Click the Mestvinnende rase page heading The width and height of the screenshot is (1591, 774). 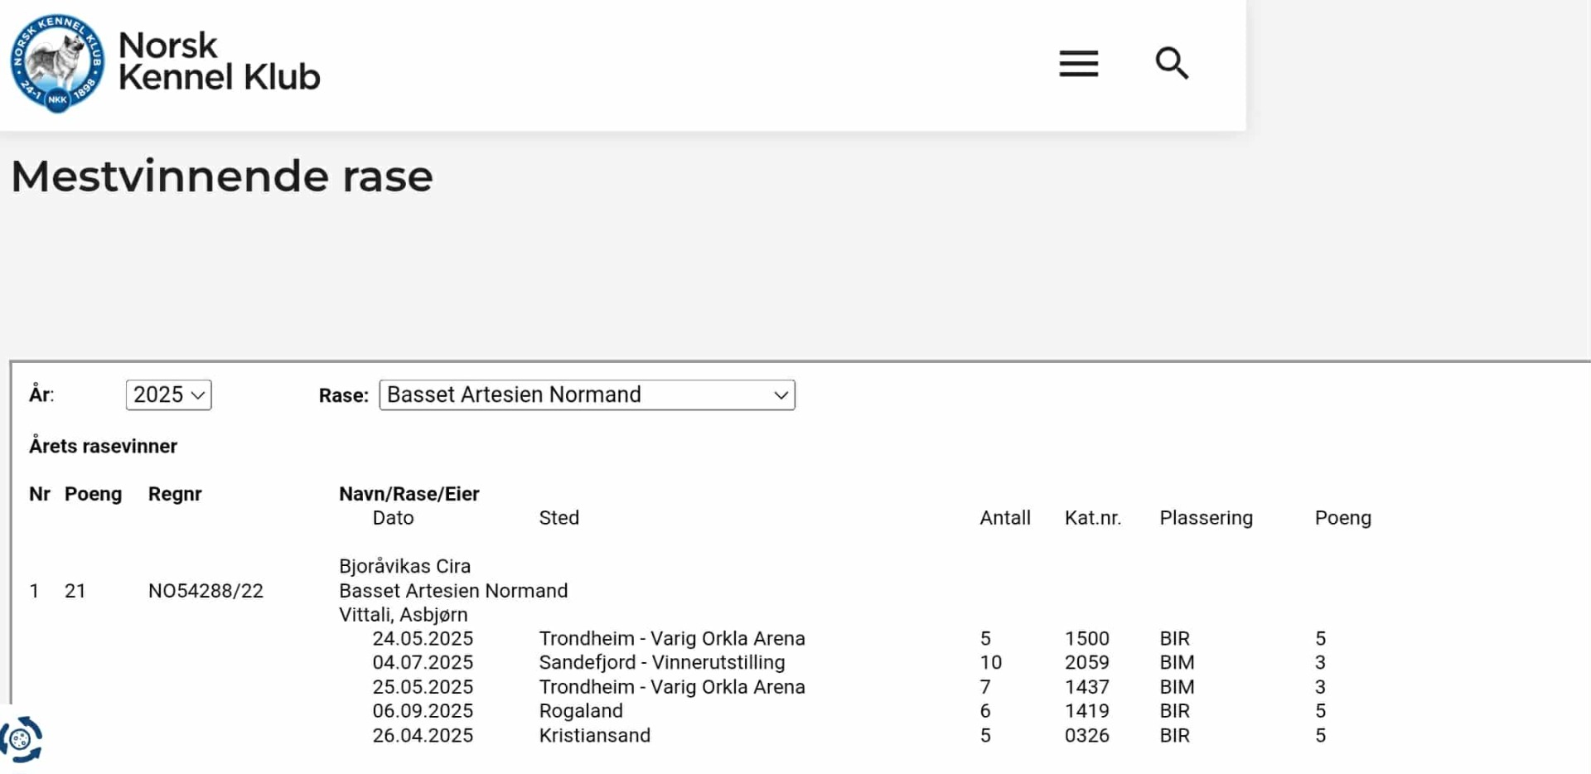[x=222, y=177]
